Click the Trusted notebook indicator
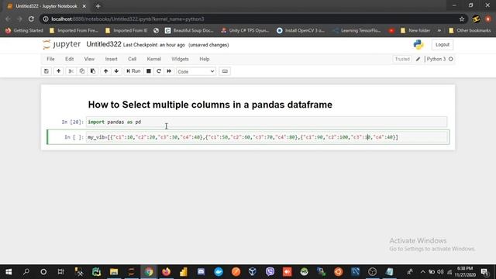This screenshot has height=279, width=496. pos(402,59)
